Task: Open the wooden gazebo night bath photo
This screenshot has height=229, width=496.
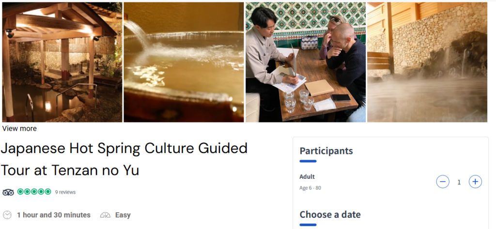Action: click(62, 62)
